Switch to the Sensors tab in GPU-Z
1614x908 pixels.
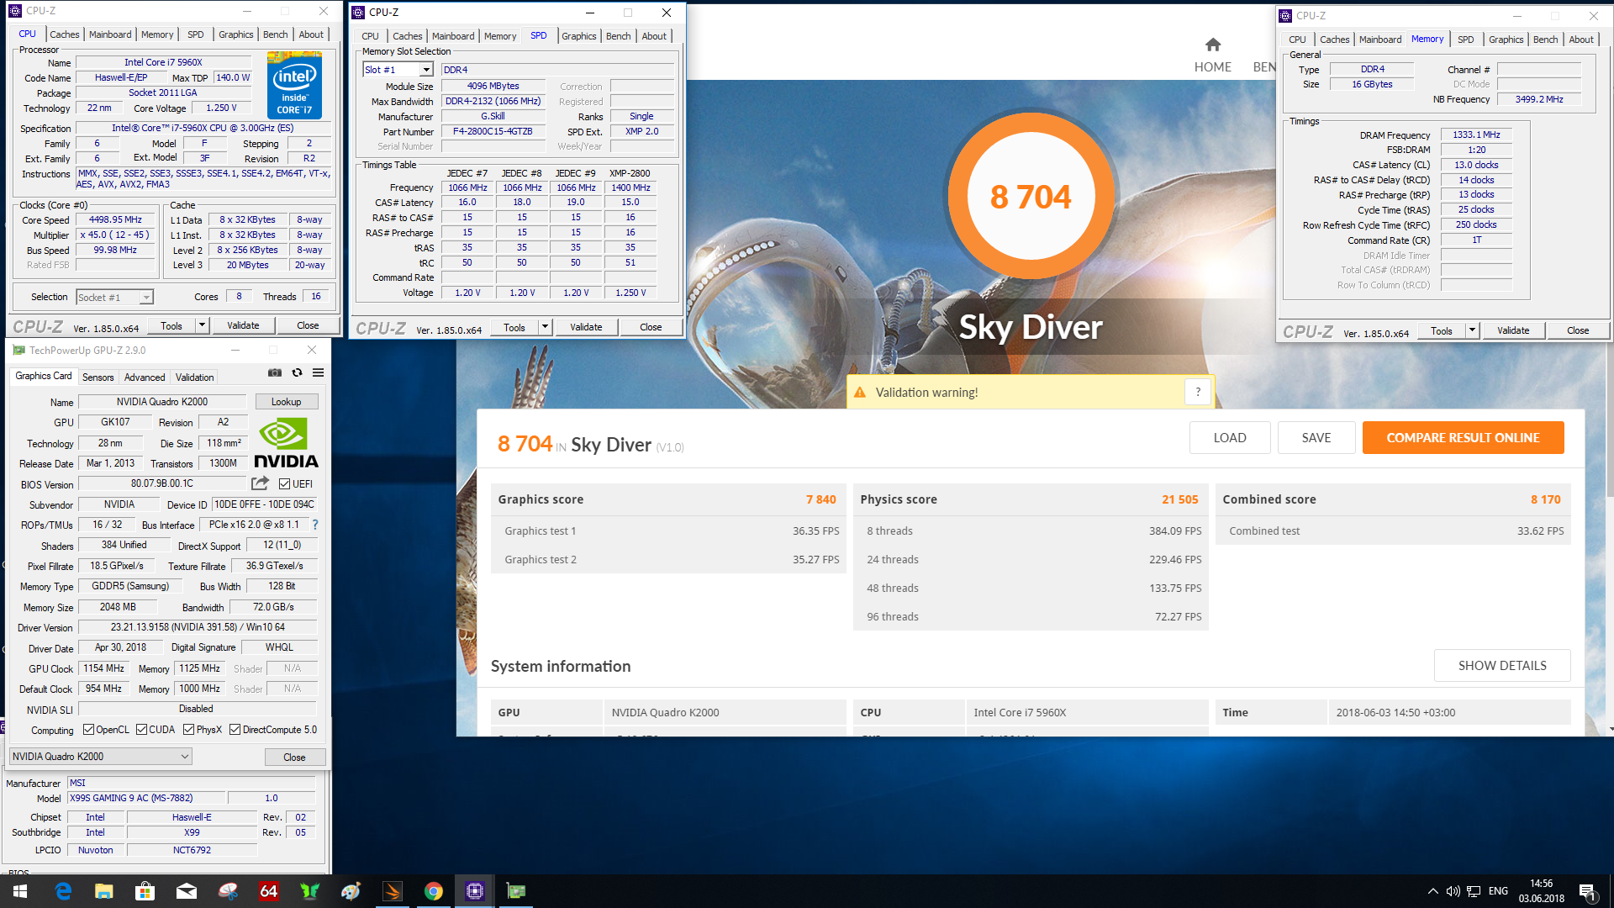click(x=98, y=377)
